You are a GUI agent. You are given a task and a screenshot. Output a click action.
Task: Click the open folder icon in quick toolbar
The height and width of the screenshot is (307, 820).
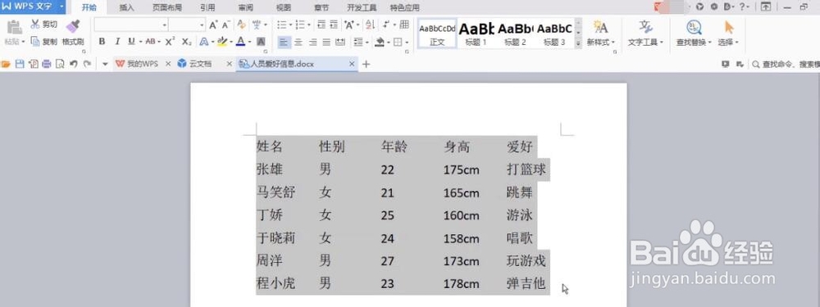7,64
